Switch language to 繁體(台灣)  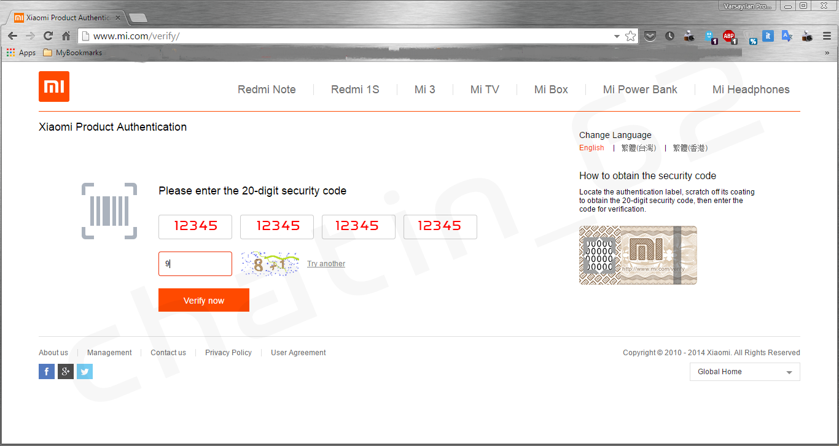(639, 148)
